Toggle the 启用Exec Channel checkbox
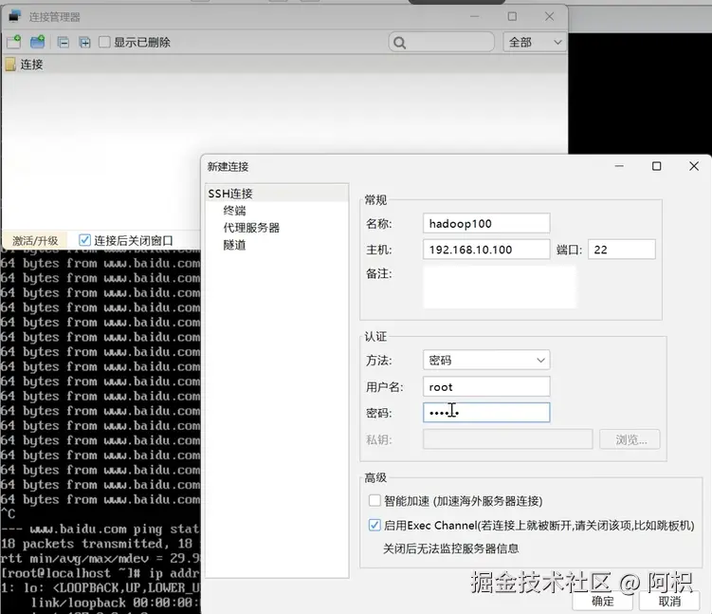This screenshot has height=614, width=712. point(374,525)
